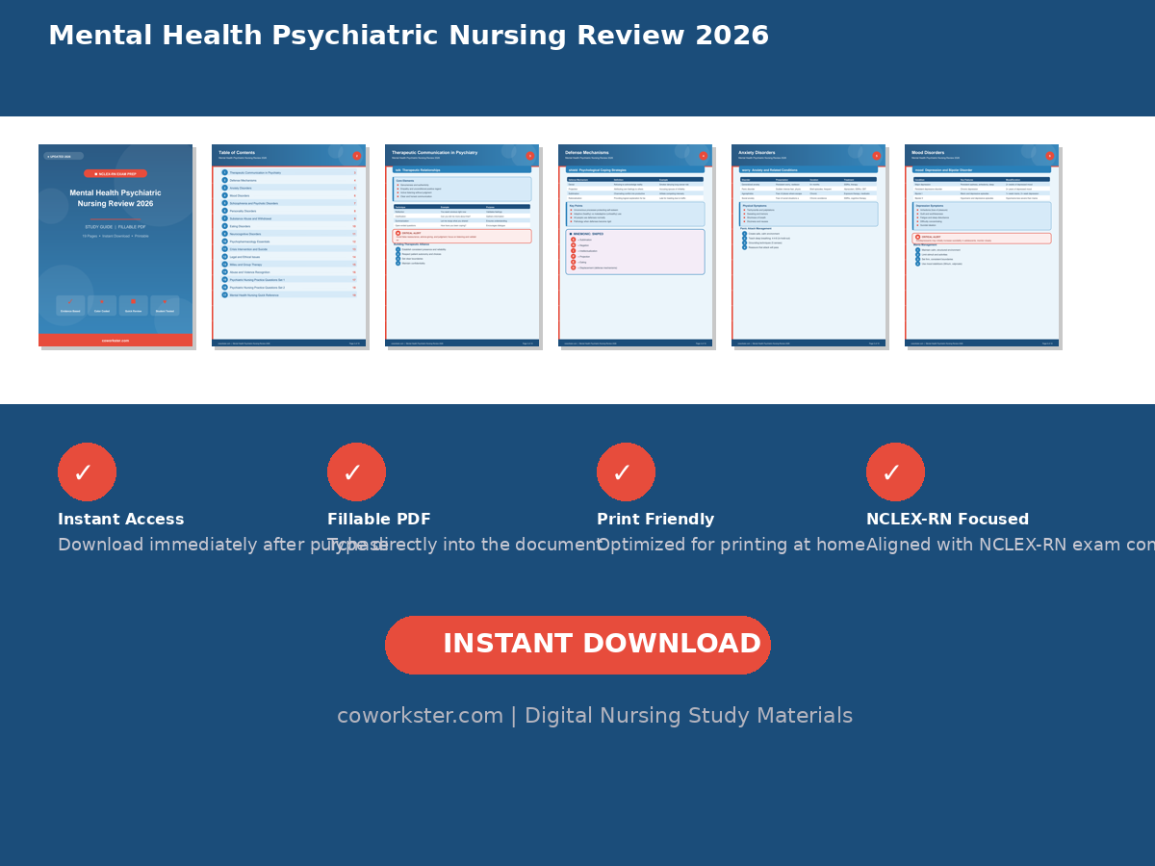The width and height of the screenshot is (1155, 866).
Task: Click the 'Instant Access' heading
Action: (121, 520)
